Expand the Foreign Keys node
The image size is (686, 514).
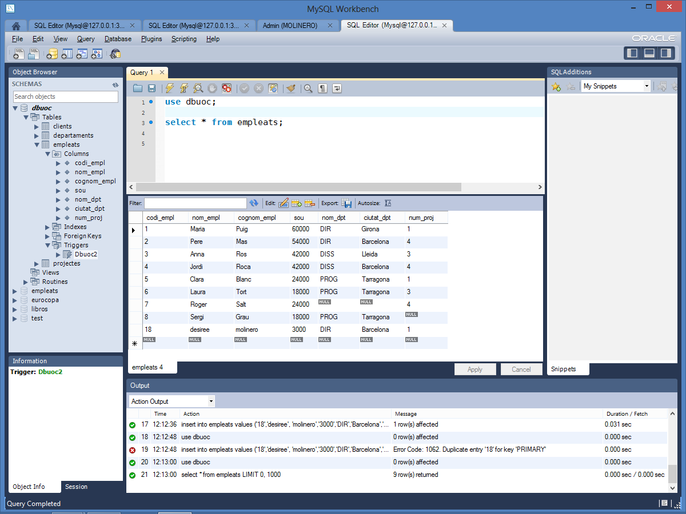48,236
